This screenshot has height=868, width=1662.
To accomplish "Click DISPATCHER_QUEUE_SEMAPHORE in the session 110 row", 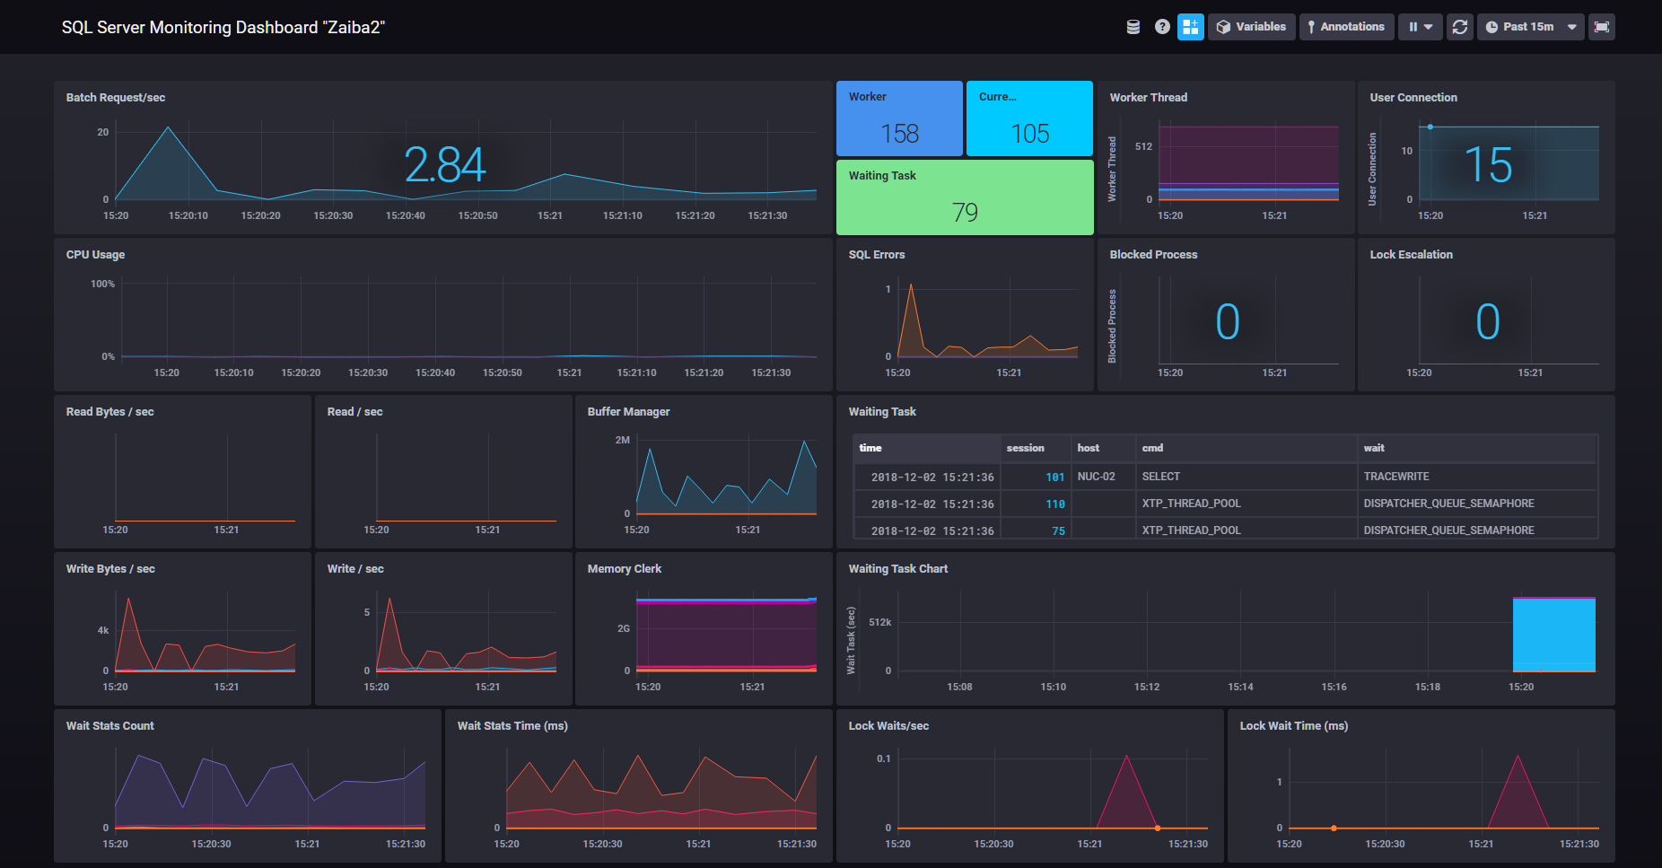I will coord(1448,504).
